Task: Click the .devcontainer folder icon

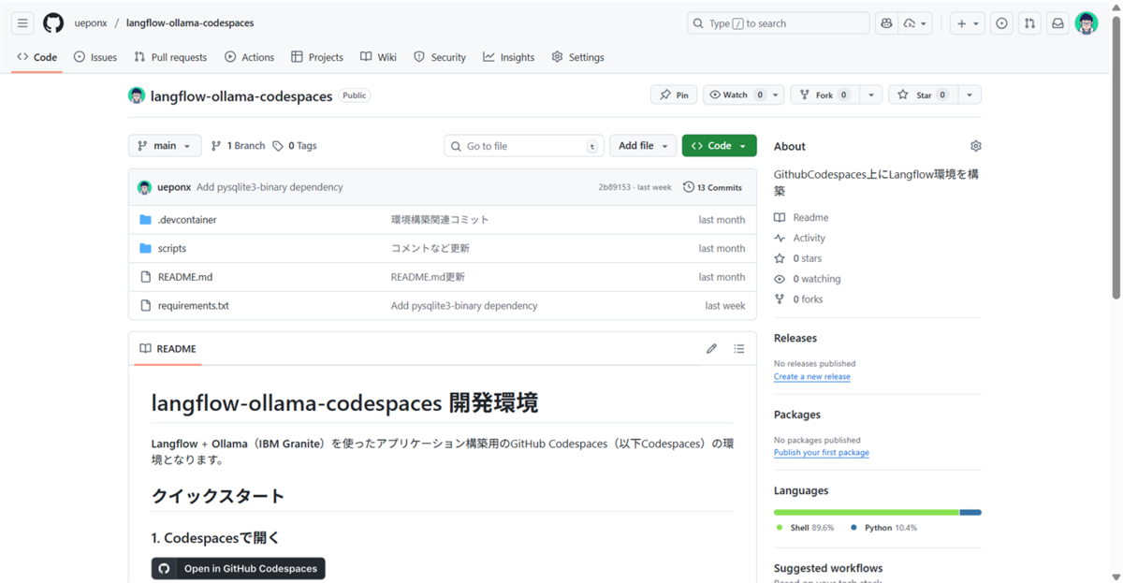Action: point(145,220)
